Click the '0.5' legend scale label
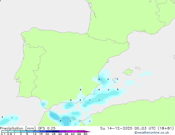 tap(10, 134)
